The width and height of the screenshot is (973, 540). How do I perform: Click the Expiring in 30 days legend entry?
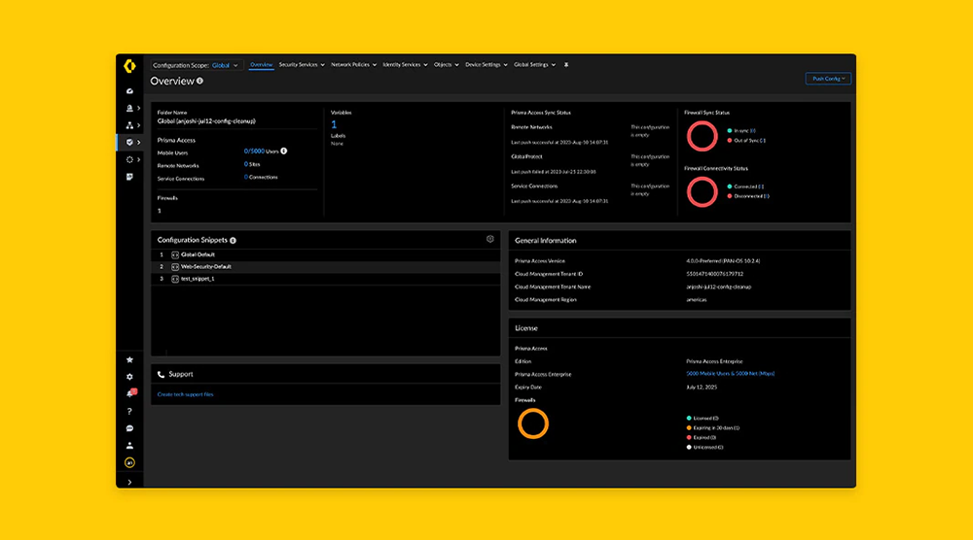(713, 428)
